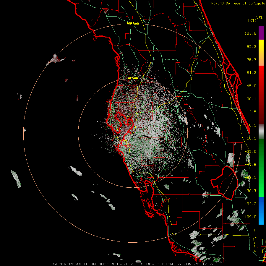Select the -78.7 scale label

pos(250,191)
